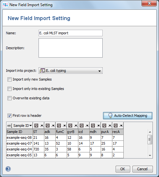Confirm the dialog with OK
This screenshot has width=159, height=177.
123,169
